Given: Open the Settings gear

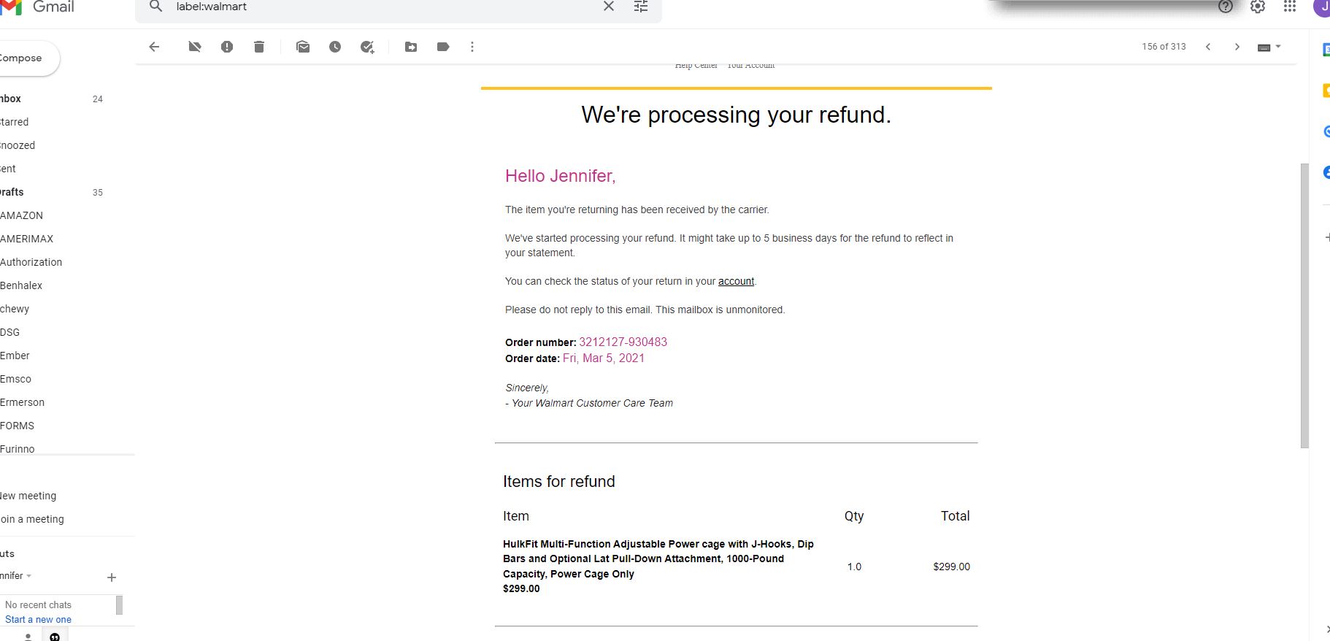Looking at the screenshot, I should (x=1258, y=7).
